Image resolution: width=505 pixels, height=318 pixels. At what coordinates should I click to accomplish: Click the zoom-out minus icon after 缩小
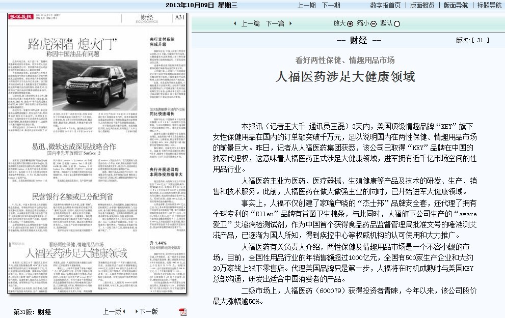click(374, 24)
